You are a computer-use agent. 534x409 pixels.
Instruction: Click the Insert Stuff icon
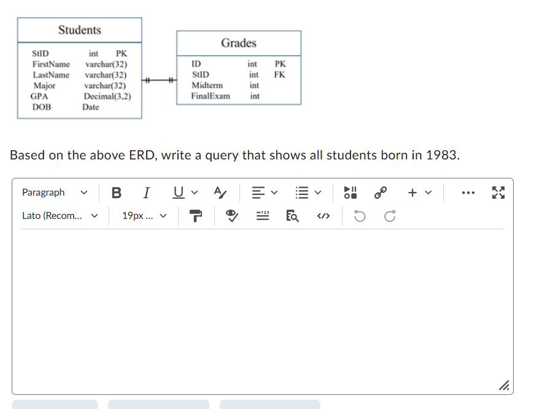click(350, 192)
